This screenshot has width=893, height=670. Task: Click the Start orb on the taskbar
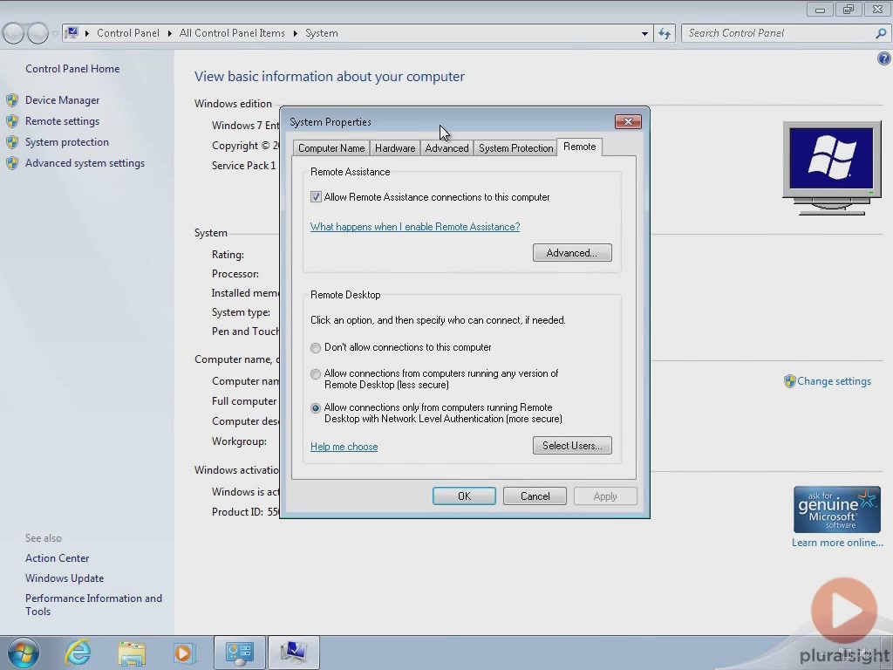coord(24,653)
